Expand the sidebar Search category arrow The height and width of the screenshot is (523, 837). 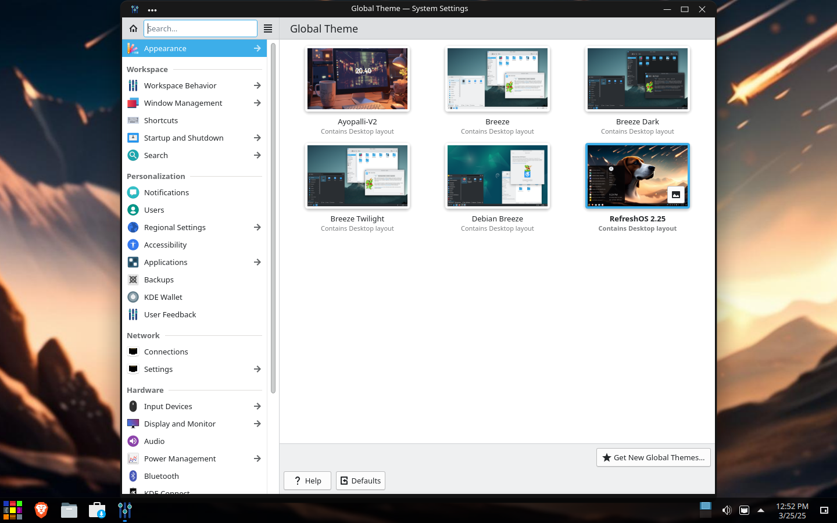tap(257, 155)
